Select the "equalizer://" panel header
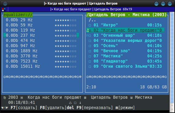Image resolution: width=175 pixels, height=113 pixels. [18, 15]
